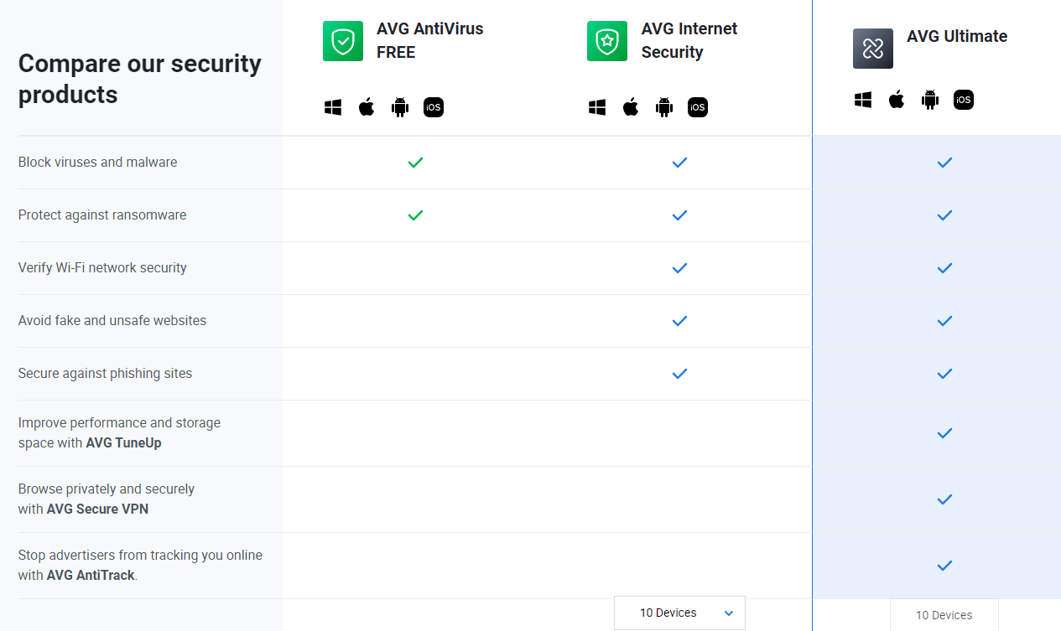Click the "AVG Ultimate" product name
The width and height of the screenshot is (1061, 631).
tap(957, 36)
